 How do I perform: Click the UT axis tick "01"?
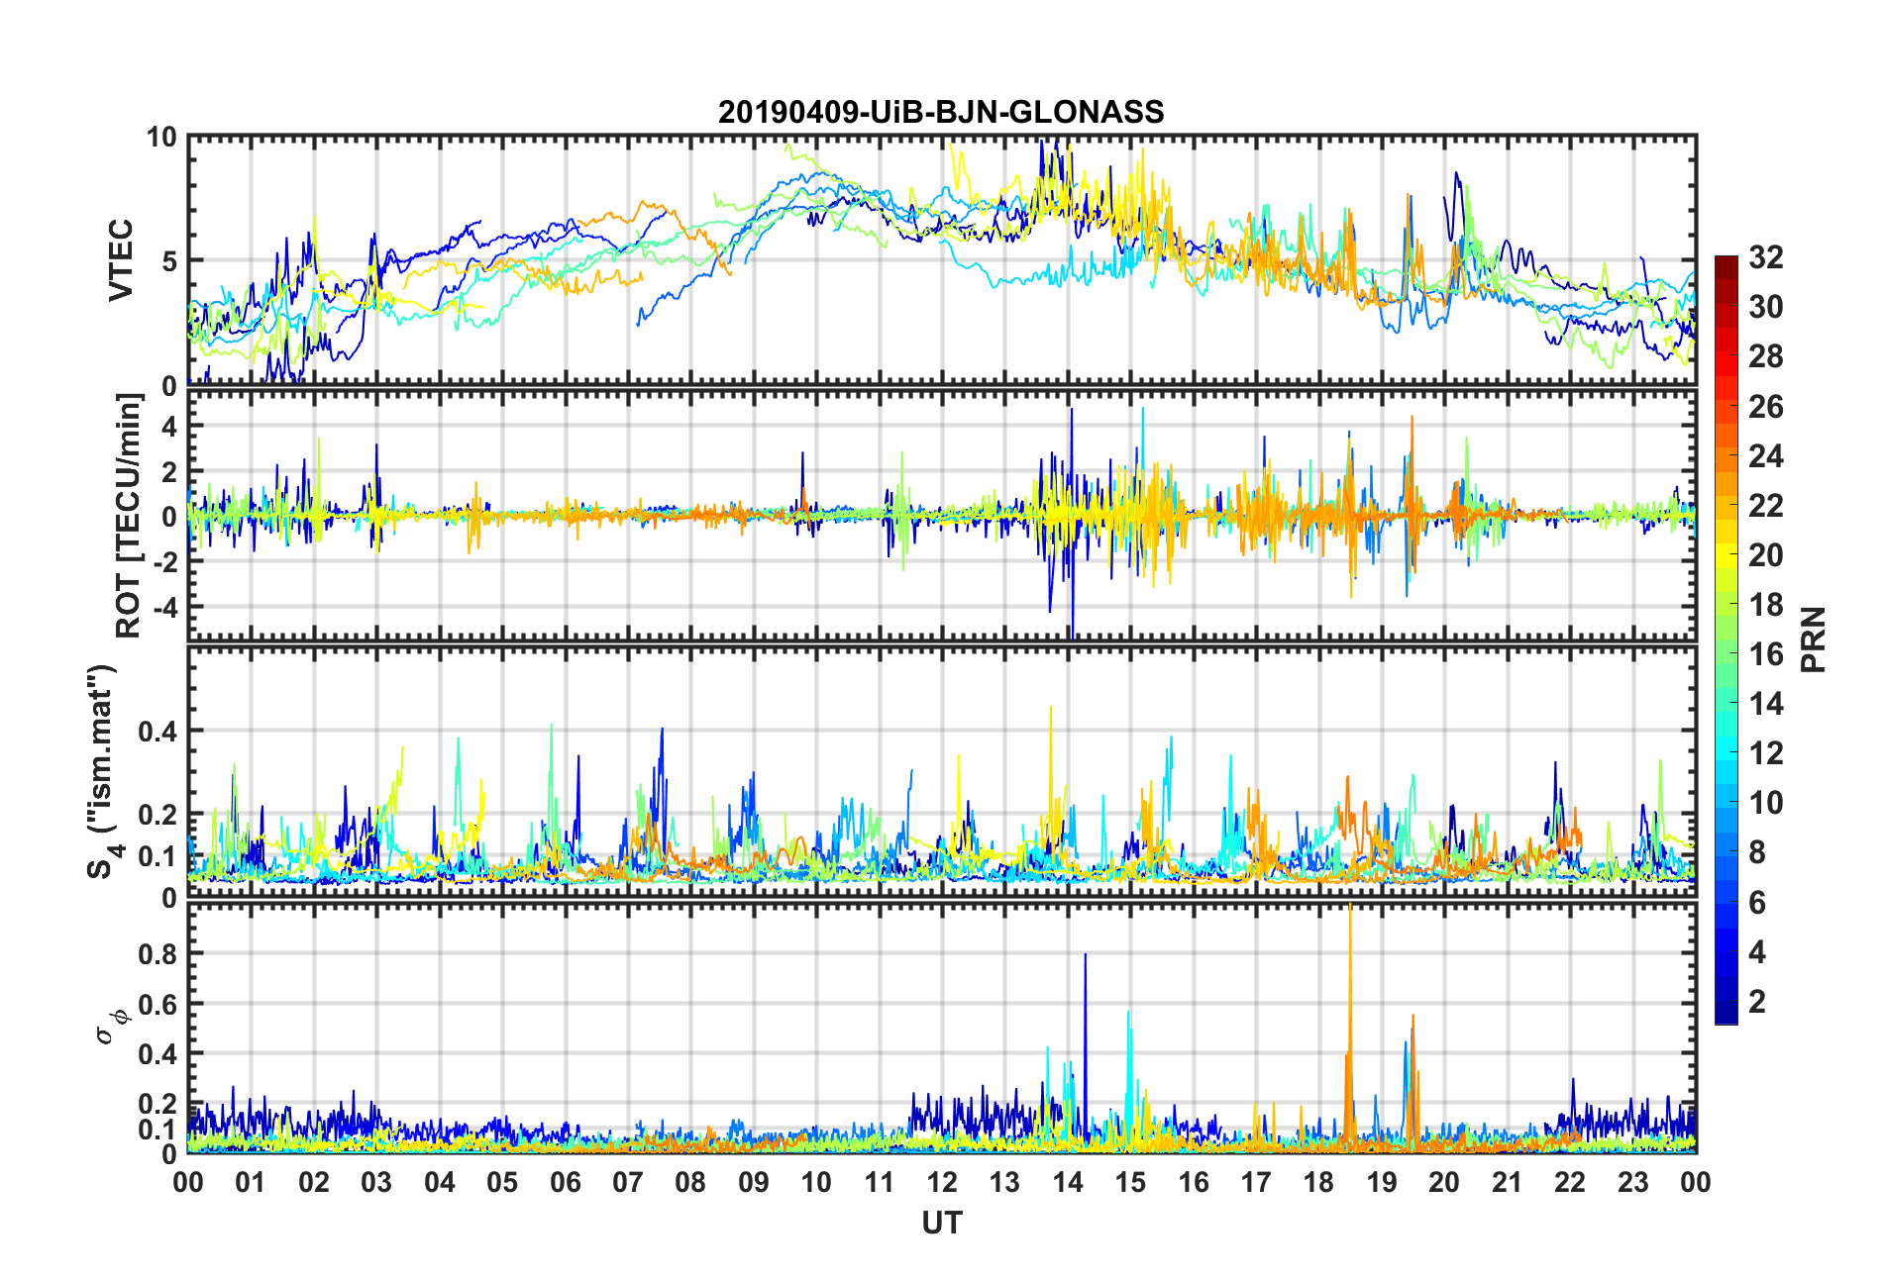click(x=251, y=1182)
